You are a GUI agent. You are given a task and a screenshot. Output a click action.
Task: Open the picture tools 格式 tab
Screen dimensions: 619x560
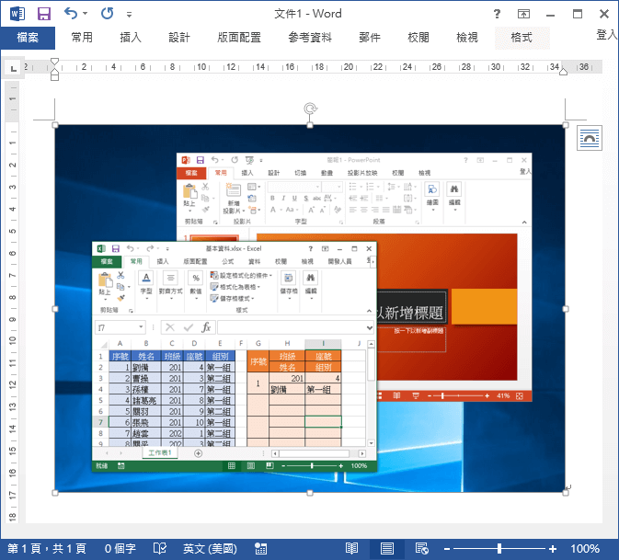[522, 38]
